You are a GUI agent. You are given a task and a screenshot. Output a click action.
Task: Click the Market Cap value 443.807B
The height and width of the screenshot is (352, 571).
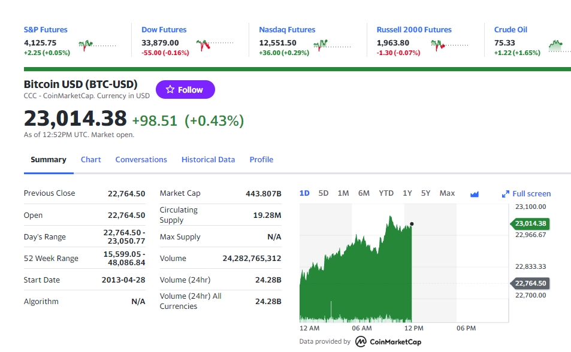click(x=263, y=193)
